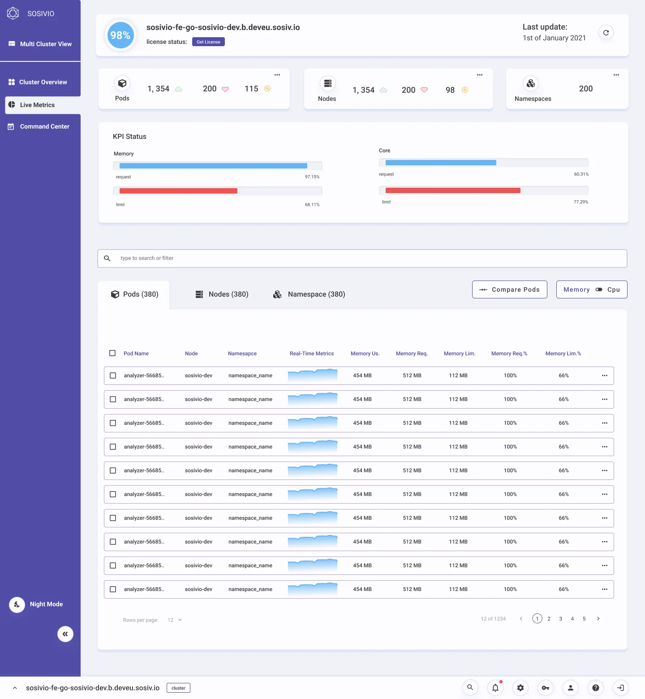Viewport: 645px width, 699px height.
Task: Open the Namespaces card three-dot menu
Action: [x=616, y=75]
